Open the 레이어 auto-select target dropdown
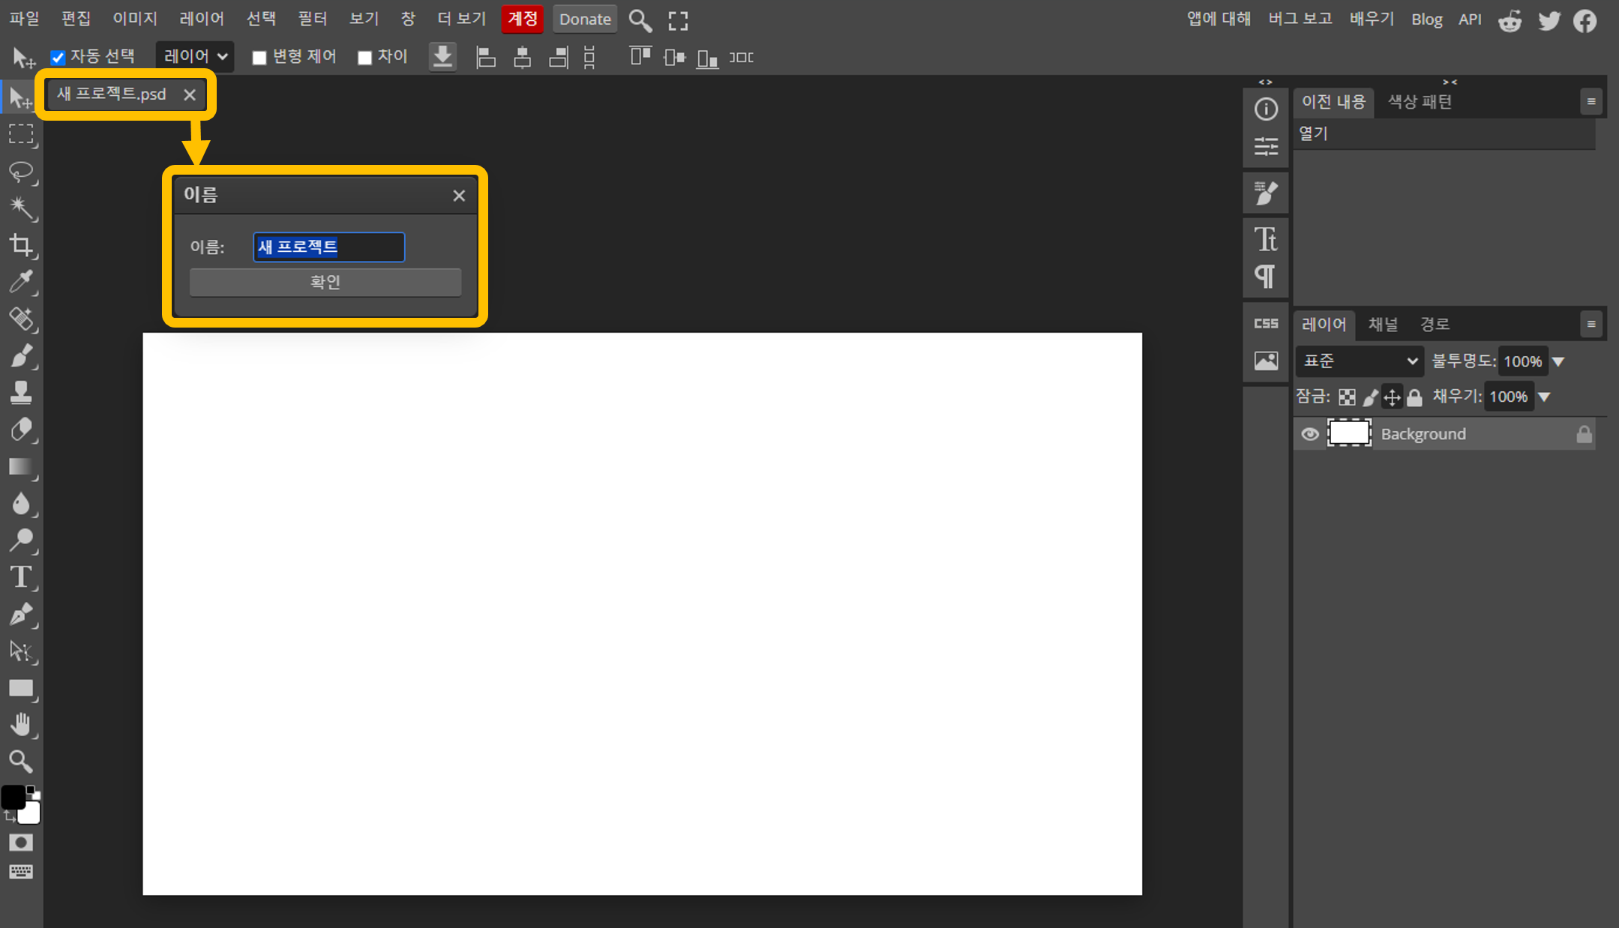The width and height of the screenshot is (1619, 928). tap(195, 57)
